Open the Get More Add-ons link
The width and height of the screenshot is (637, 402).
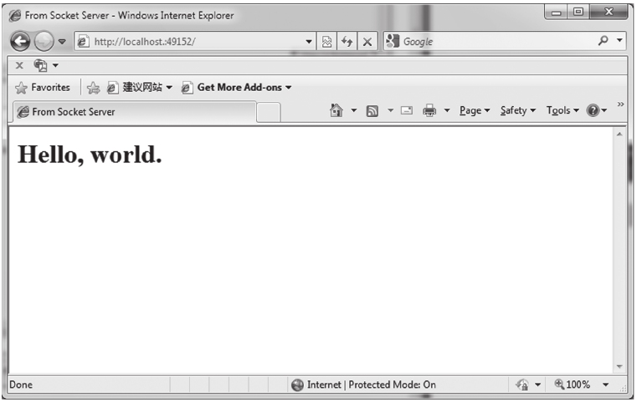(236, 87)
